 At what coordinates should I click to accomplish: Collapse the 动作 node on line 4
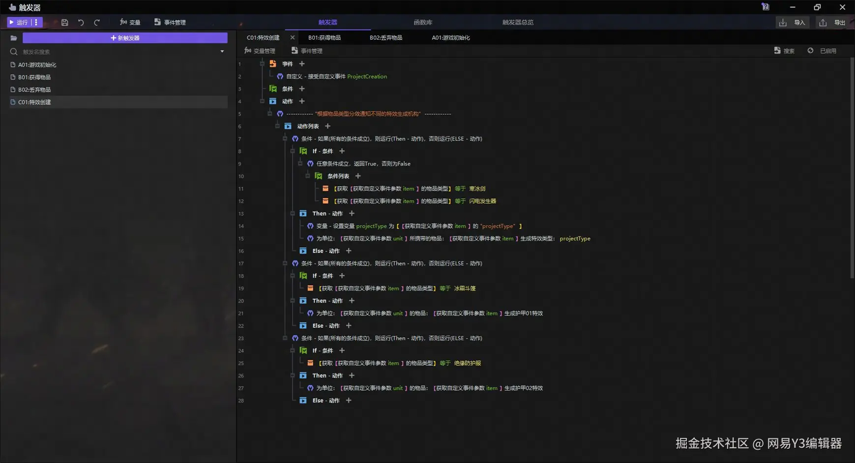(262, 101)
